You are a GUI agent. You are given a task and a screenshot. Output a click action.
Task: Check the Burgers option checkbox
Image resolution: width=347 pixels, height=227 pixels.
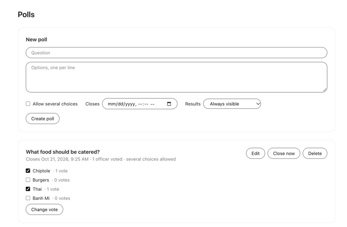click(x=28, y=180)
